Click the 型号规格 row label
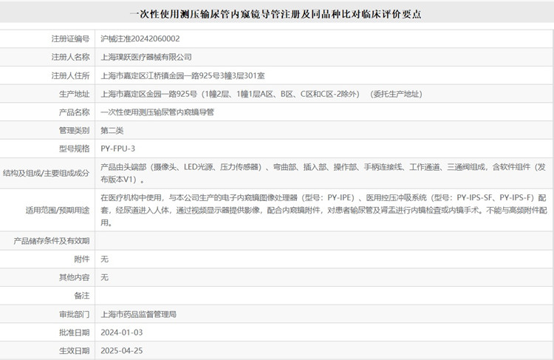Viewport: 554px width, 360px height. click(x=74, y=149)
